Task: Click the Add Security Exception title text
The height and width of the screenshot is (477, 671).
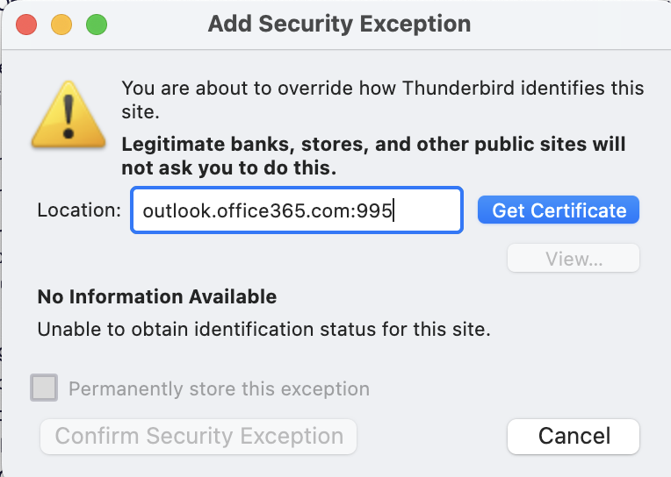Action: (x=339, y=24)
